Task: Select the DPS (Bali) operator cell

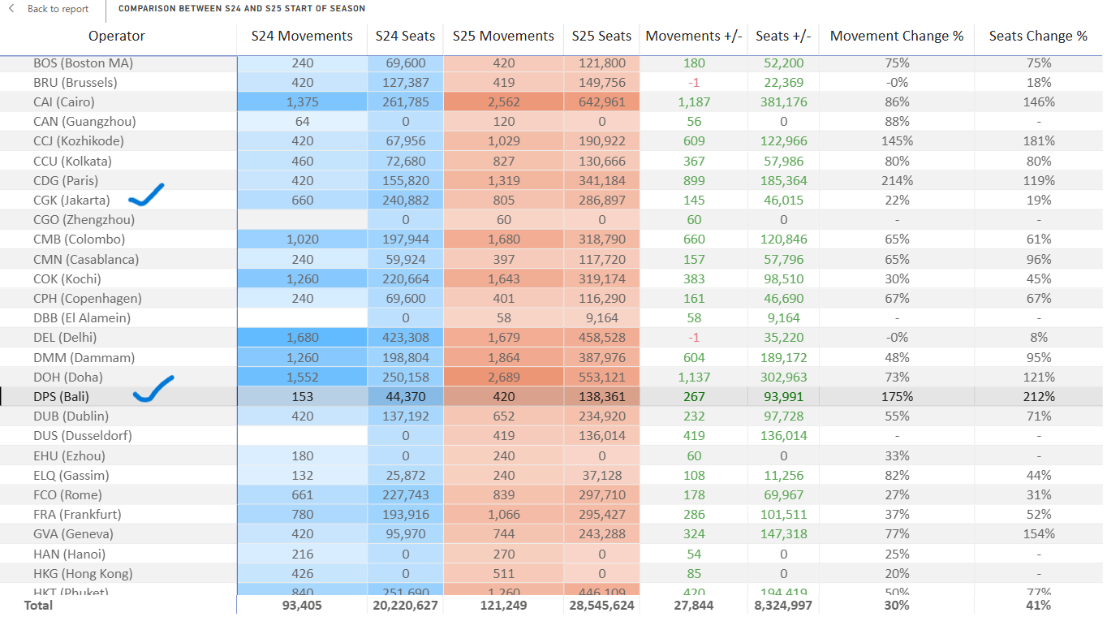Action: coord(62,397)
